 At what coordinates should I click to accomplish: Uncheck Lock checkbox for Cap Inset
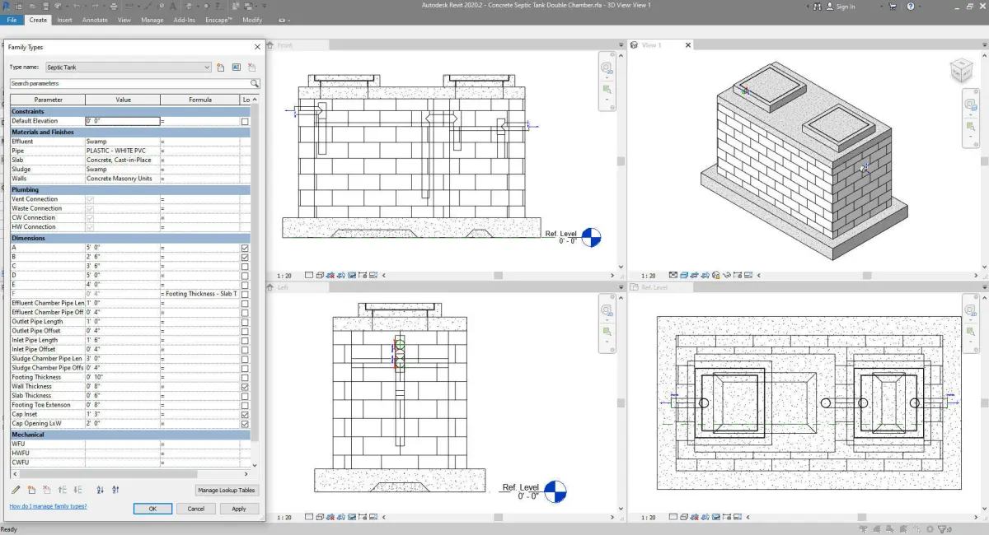tap(245, 414)
